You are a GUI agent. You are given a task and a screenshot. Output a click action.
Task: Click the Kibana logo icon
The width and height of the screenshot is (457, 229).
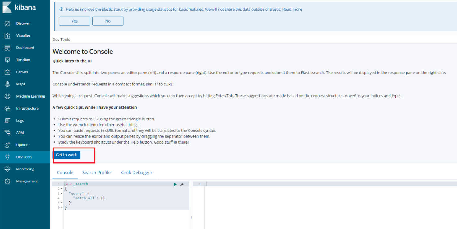7,7
